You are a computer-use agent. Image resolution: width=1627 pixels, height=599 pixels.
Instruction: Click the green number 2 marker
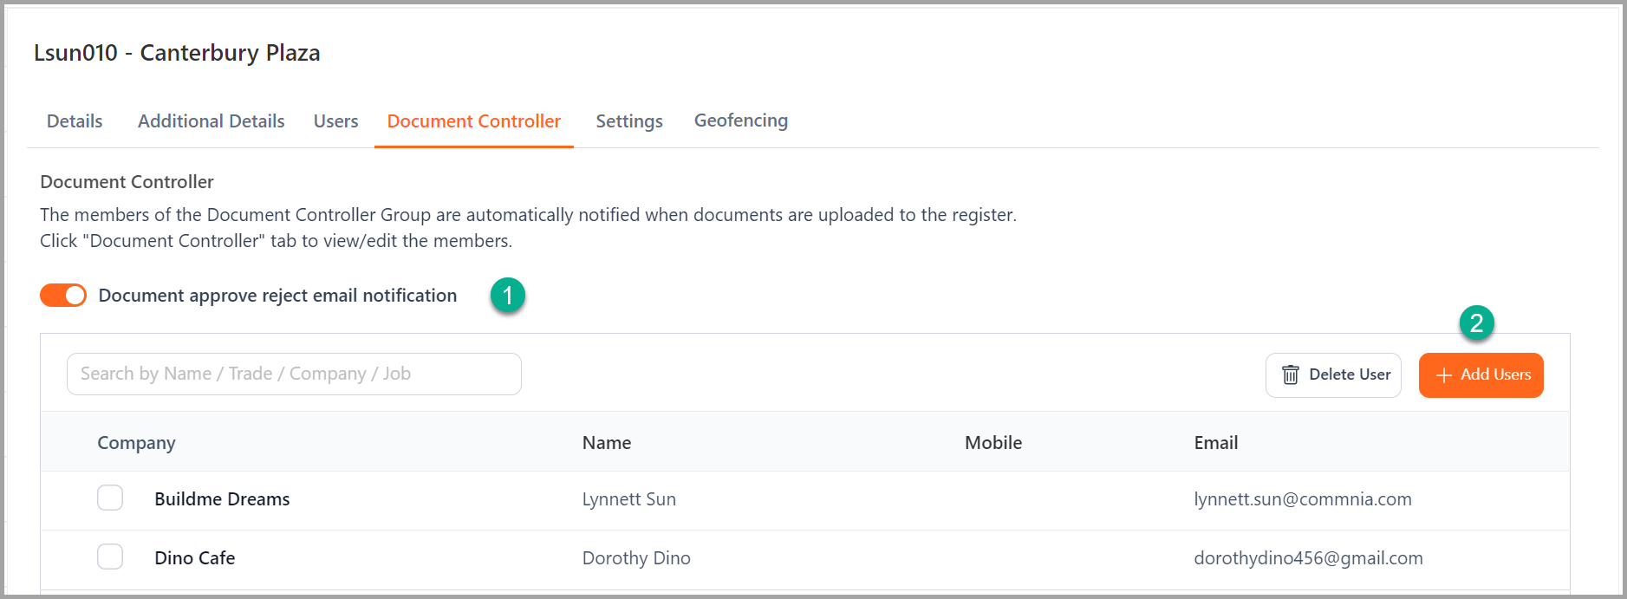pyautogui.click(x=1477, y=323)
